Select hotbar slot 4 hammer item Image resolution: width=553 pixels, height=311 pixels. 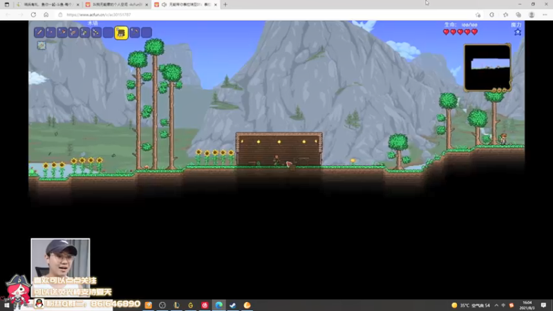[x=73, y=32]
